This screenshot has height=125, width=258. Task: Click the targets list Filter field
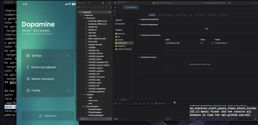(127, 100)
